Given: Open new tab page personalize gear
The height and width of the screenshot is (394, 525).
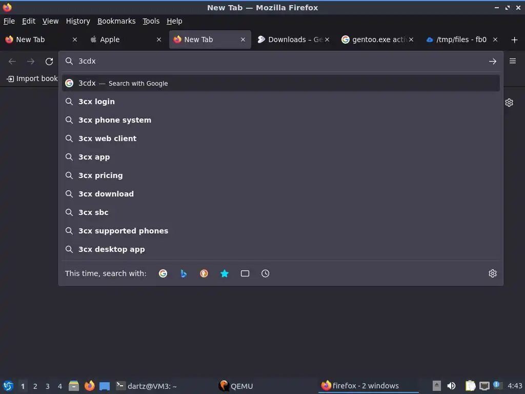Looking at the screenshot, I should pos(509,103).
